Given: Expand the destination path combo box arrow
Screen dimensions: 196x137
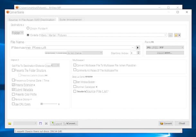Looking at the screenshot, I should click(x=165, y=35).
